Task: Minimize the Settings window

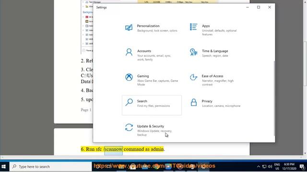Action: pos(248,7)
